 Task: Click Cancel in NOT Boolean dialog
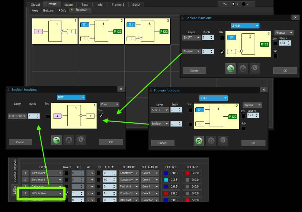click(20, 142)
